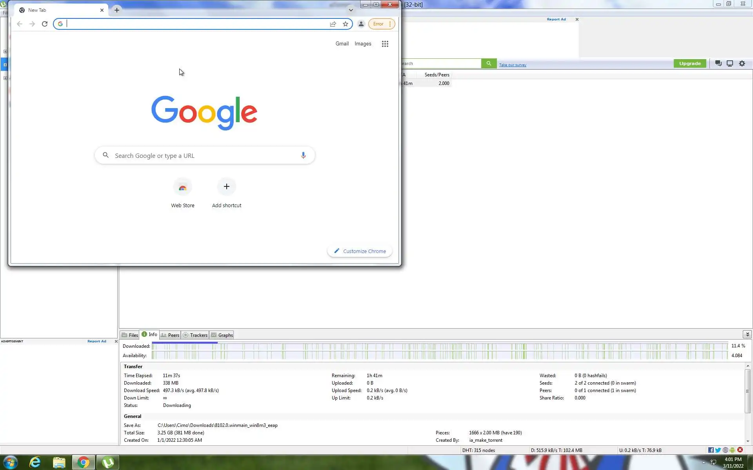Click the uTorrent remote monitor icon
Viewport: 753px width, 470px height.
coord(729,63)
